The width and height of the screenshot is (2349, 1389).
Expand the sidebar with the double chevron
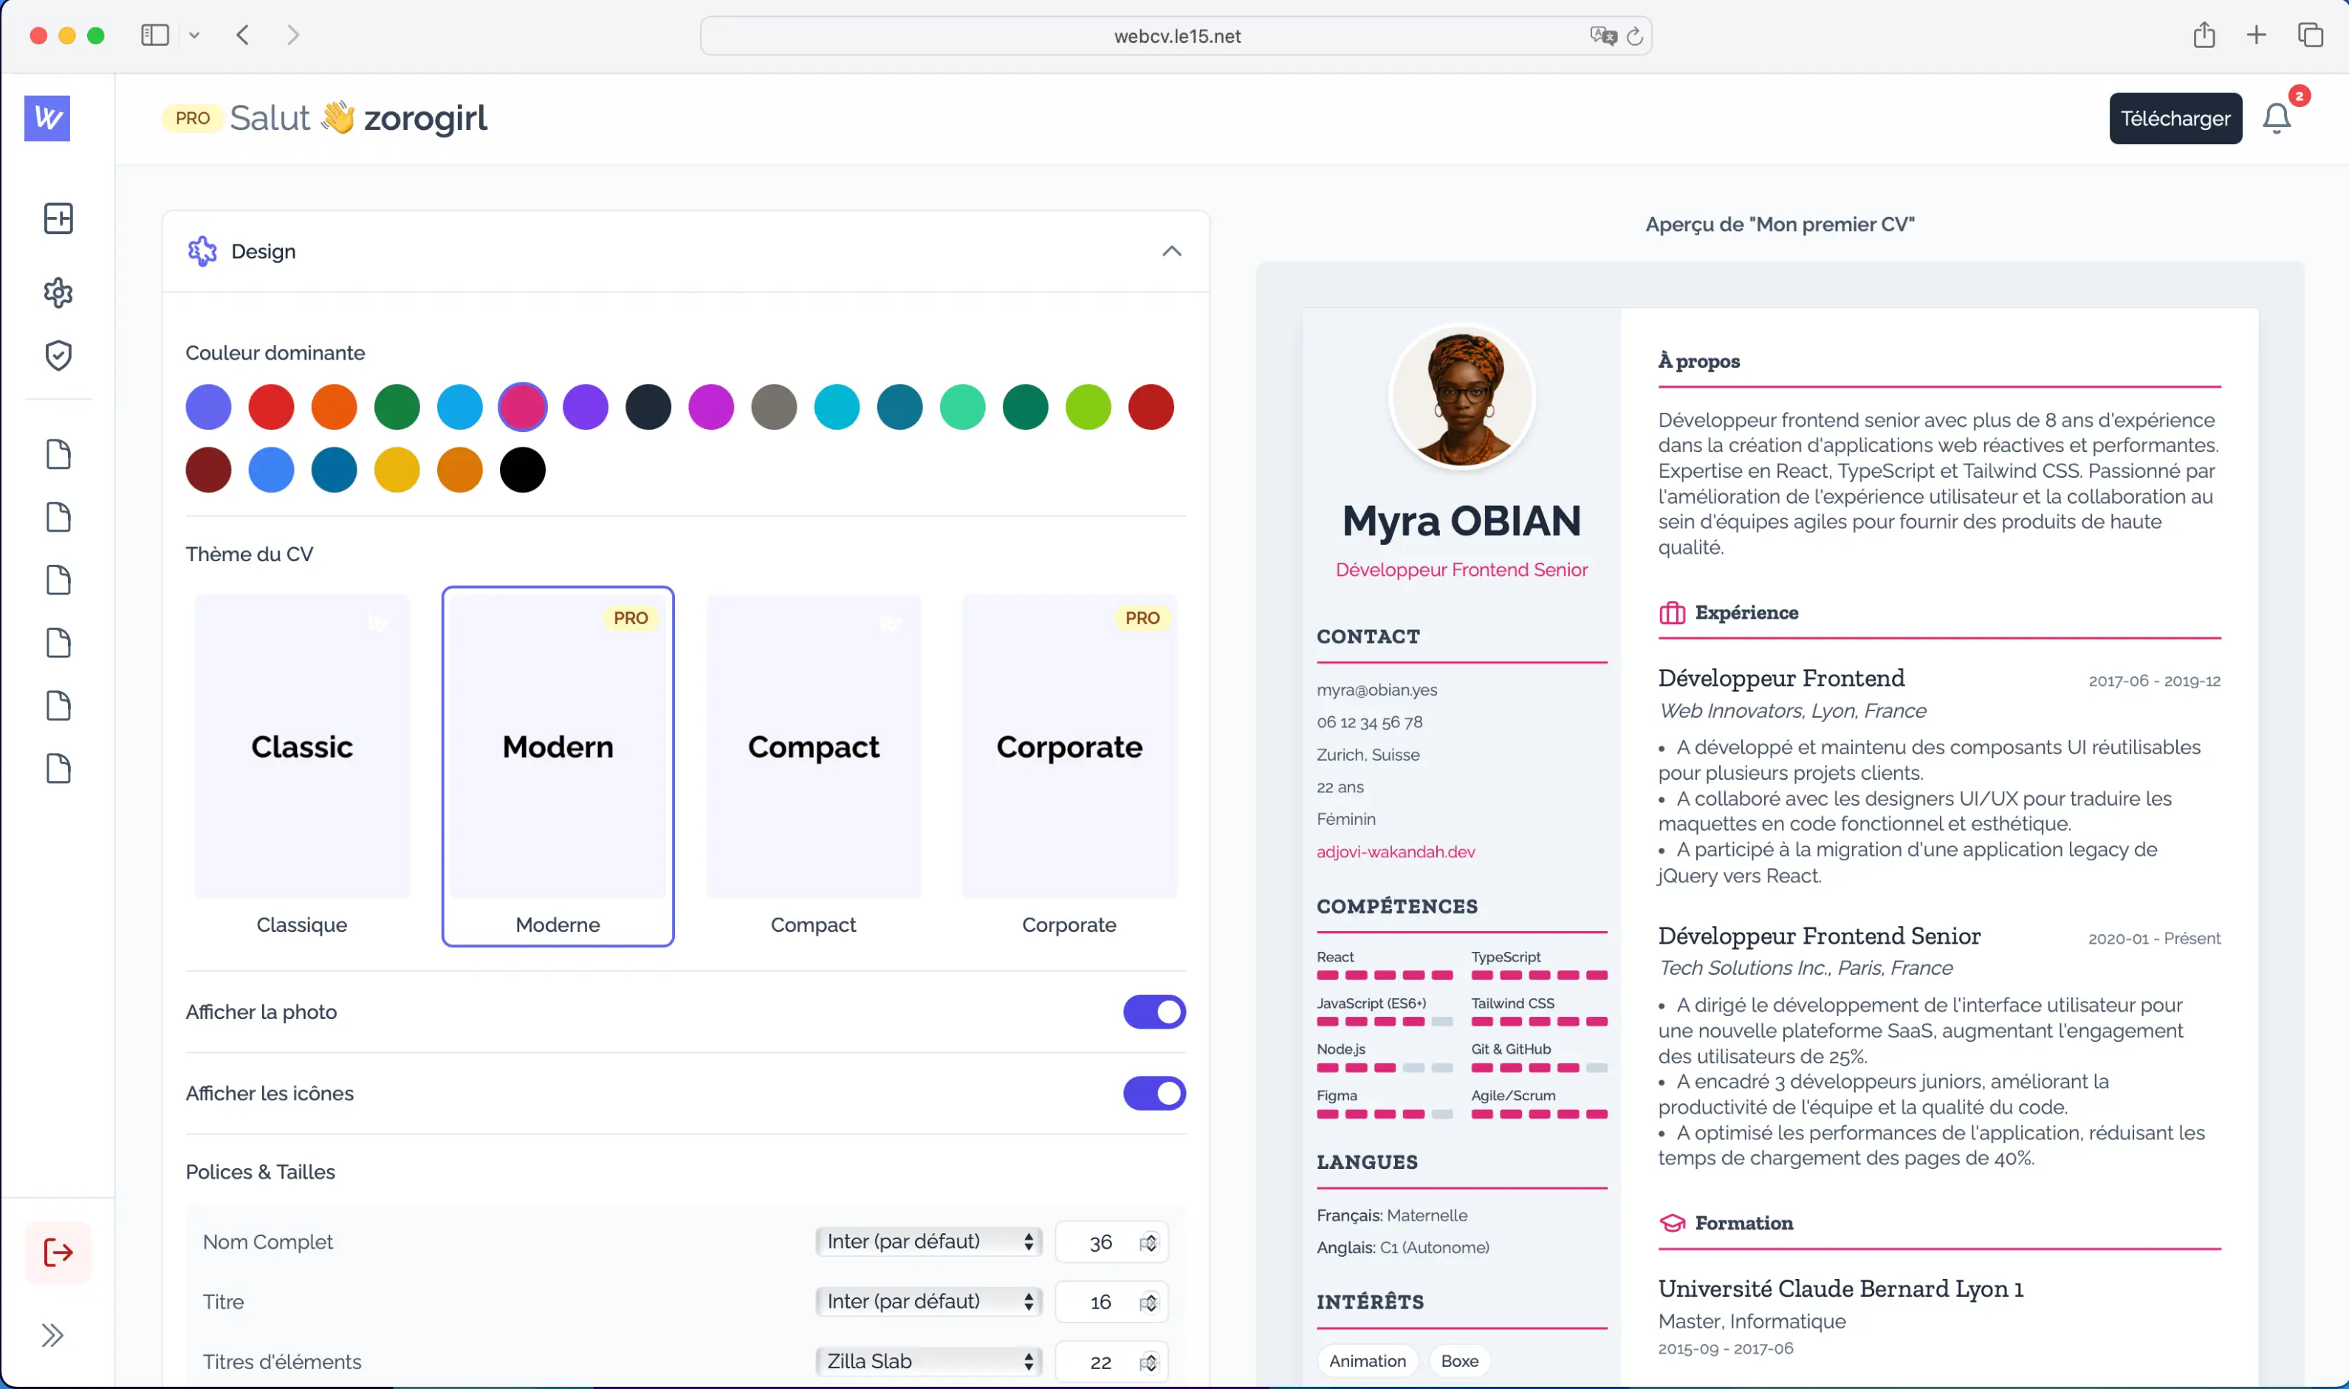tap(52, 1334)
